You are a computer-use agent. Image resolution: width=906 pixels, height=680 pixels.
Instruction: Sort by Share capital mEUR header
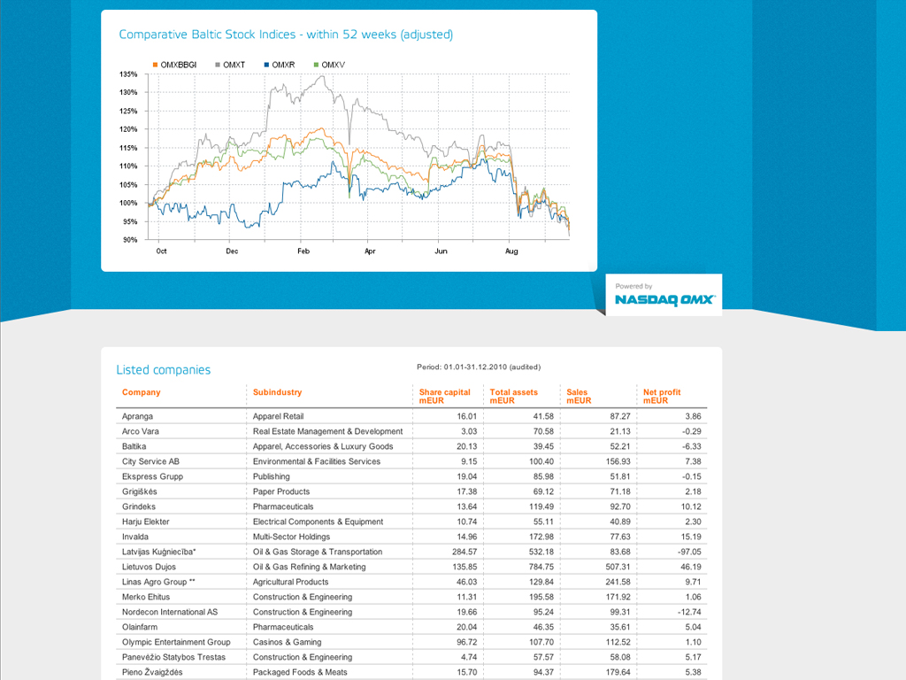(445, 396)
